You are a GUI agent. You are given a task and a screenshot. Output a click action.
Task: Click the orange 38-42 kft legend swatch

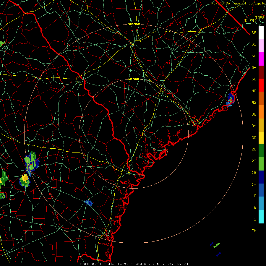click(261, 112)
